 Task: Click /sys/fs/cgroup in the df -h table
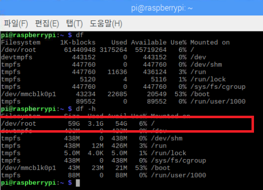point(178,161)
